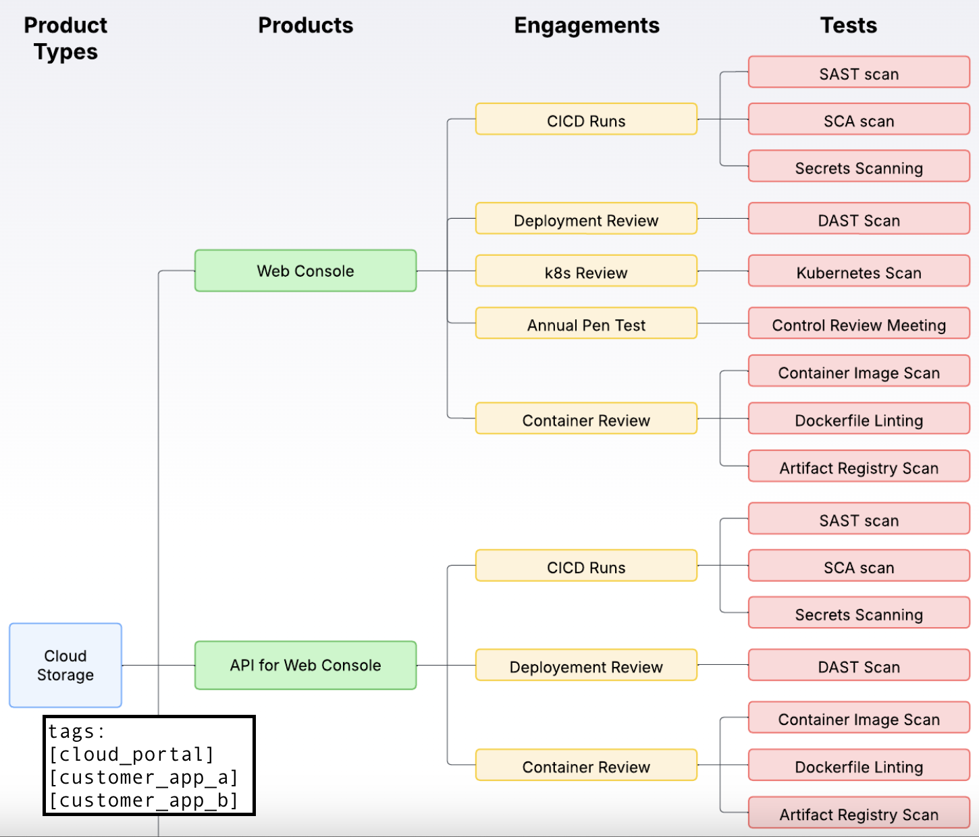Select CICD Runs under API for Web Console
The height and width of the screenshot is (837, 979).
click(x=586, y=566)
